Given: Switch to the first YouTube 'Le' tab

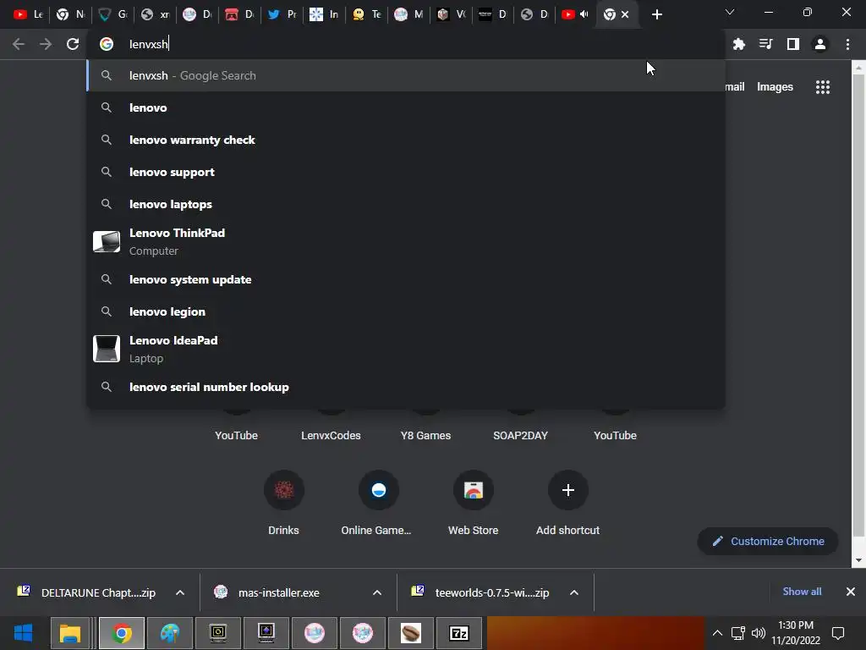Looking at the screenshot, I should click(x=28, y=14).
